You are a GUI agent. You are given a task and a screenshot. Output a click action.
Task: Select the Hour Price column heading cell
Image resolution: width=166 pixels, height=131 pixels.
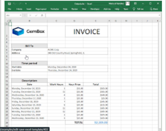[x=74, y=84]
